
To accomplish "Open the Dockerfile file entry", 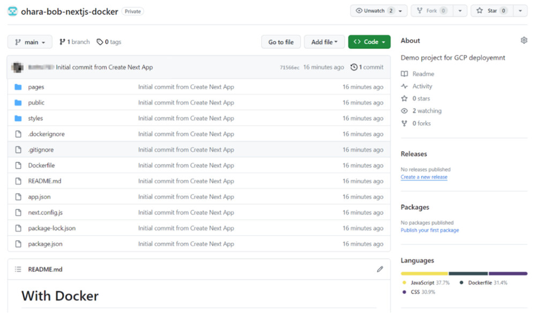I will pos(41,166).
